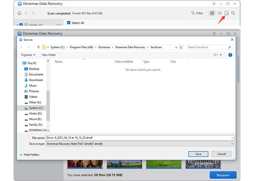Switch to thumbnail grid view
Image resolution: width=254 pixels, height=181 pixels.
(x=212, y=13)
